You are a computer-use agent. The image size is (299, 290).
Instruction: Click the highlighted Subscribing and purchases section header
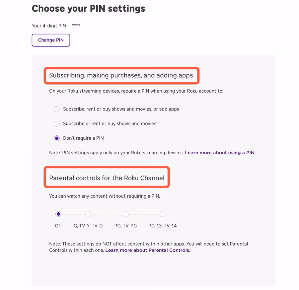[x=121, y=75]
